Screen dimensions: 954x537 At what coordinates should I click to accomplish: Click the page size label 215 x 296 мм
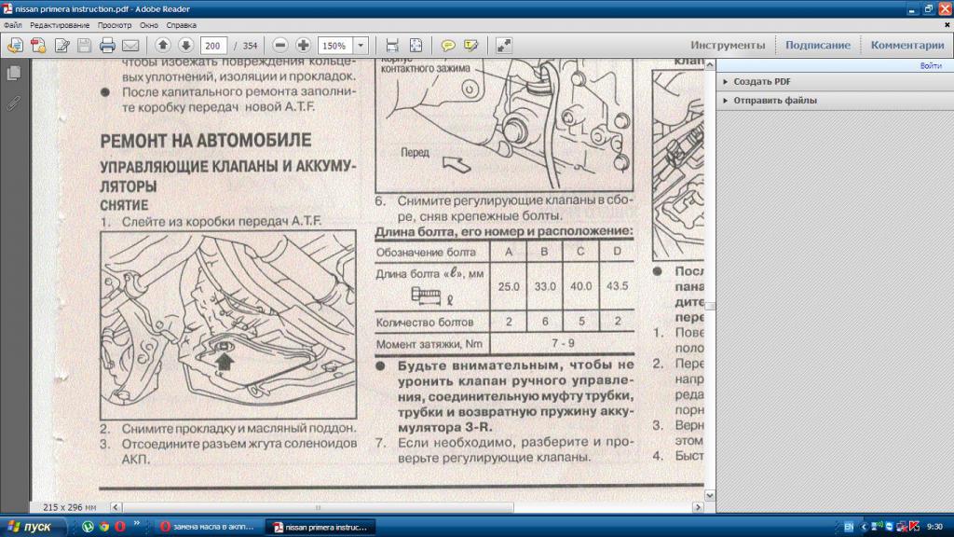70,507
